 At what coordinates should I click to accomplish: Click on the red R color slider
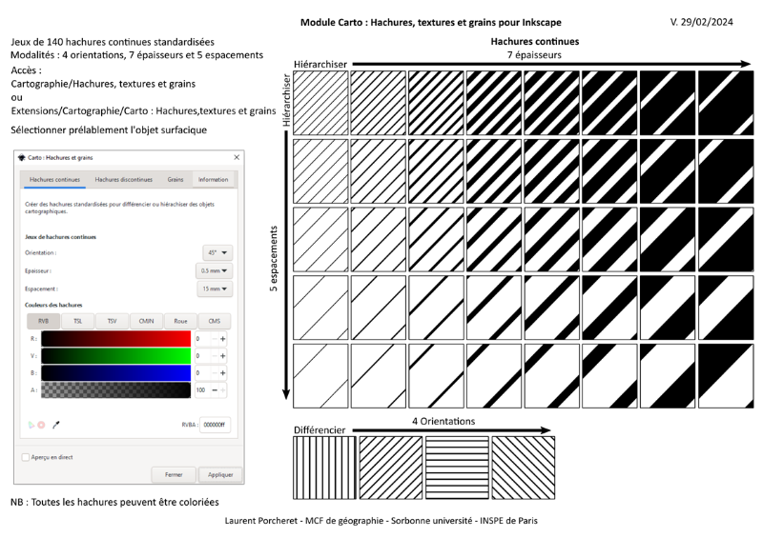pyautogui.click(x=115, y=338)
